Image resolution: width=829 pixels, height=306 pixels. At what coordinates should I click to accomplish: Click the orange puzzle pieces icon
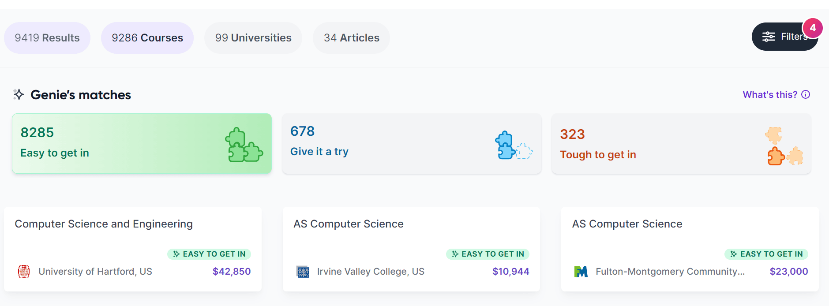[784, 146]
